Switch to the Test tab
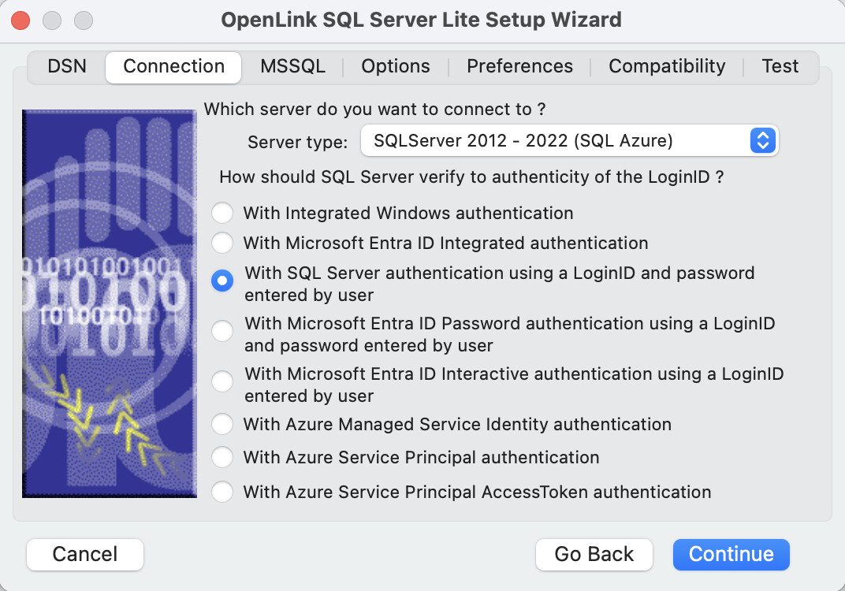The width and height of the screenshot is (845, 591). (780, 67)
